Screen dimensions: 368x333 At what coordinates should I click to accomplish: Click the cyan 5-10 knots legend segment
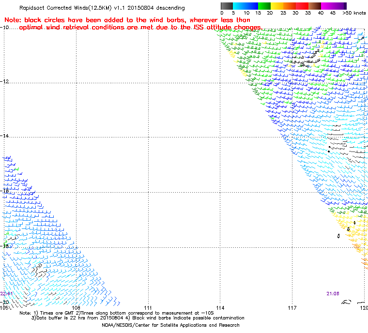[239, 6]
